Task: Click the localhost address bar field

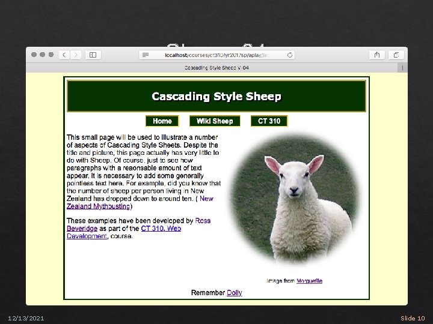Action: (216, 55)
